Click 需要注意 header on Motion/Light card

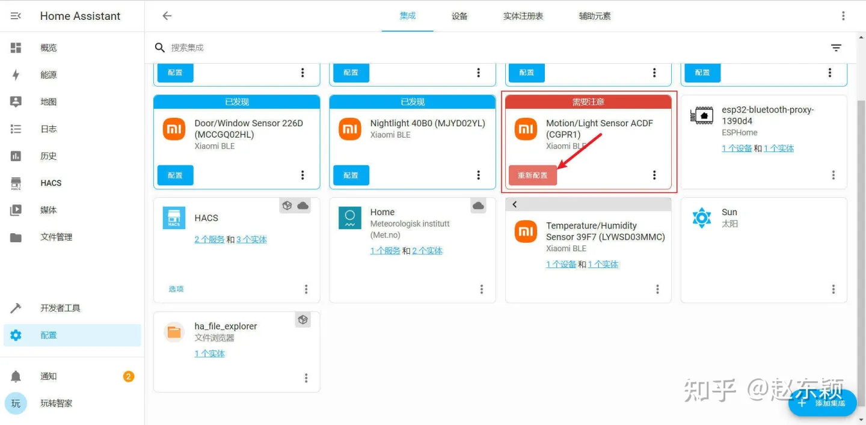point(588,102)
